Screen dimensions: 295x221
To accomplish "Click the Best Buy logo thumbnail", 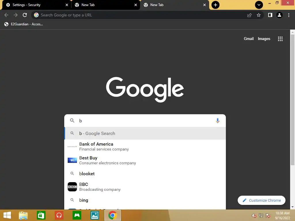I will click(72, 160).
